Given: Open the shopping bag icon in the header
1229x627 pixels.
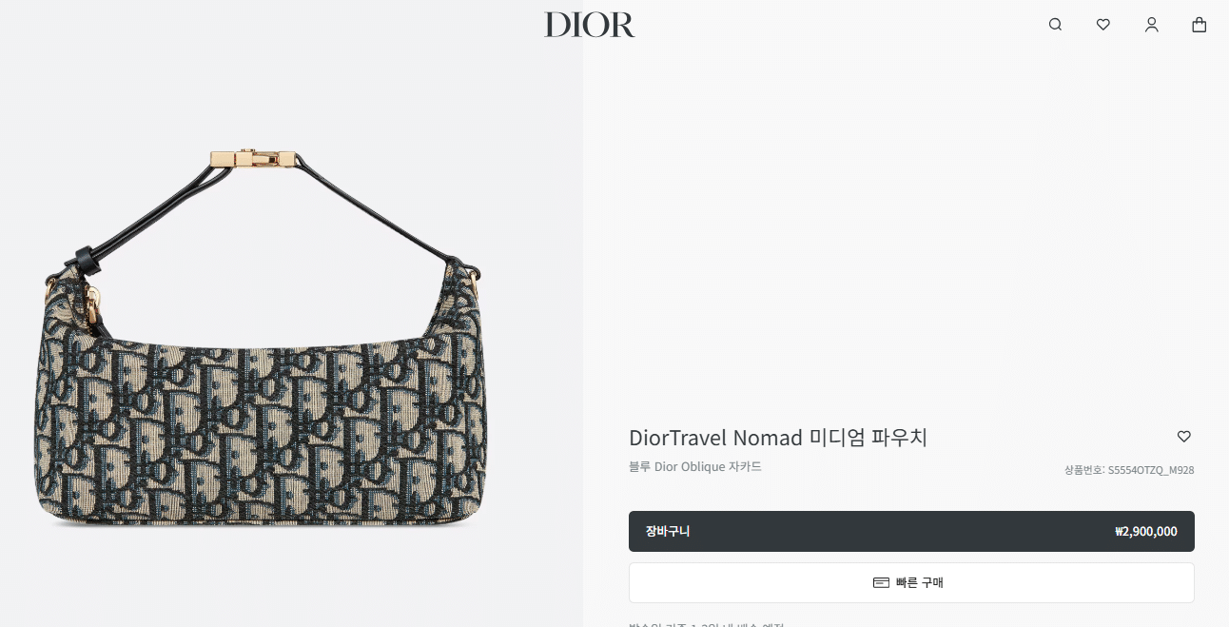Looking at the screenshot, I should click(1200, 25).
